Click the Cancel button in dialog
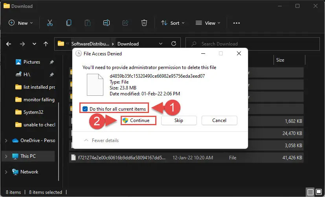The height and width of the screenshot is (197, 325). [x=219, y=120]
